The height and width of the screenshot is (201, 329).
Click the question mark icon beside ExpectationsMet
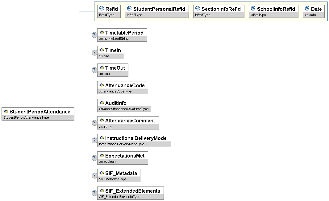coord(94,158)
